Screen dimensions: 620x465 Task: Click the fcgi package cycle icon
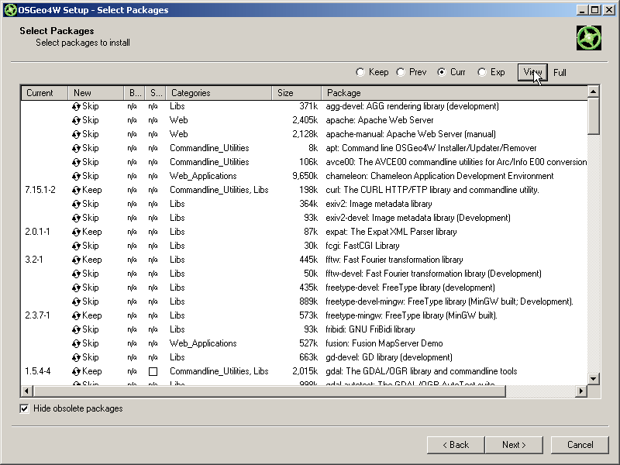click(x=76, y=246)
